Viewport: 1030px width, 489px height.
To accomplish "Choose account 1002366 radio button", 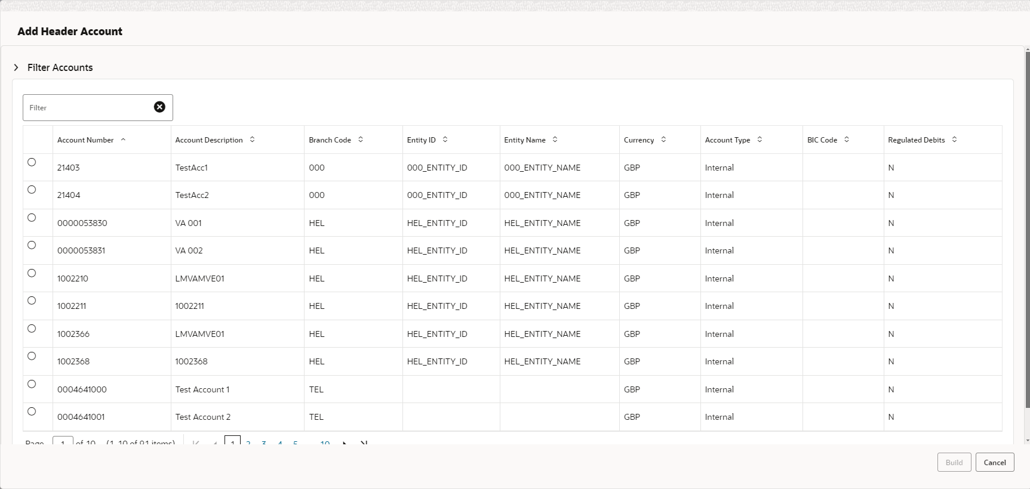I will [32, 329].
